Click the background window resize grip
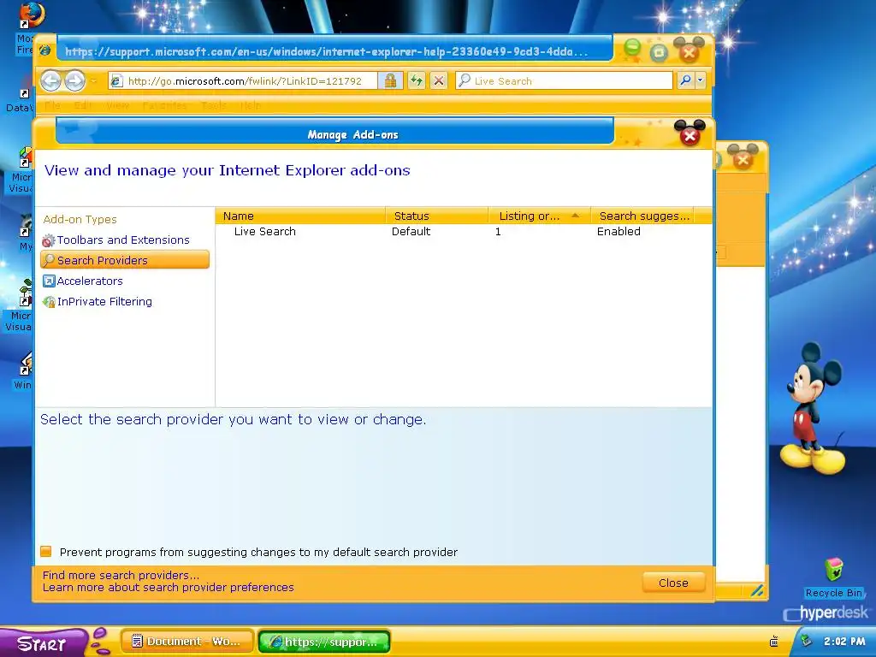Image resolution: width=876 pixels, height=657 pixels. pos(757,590)
